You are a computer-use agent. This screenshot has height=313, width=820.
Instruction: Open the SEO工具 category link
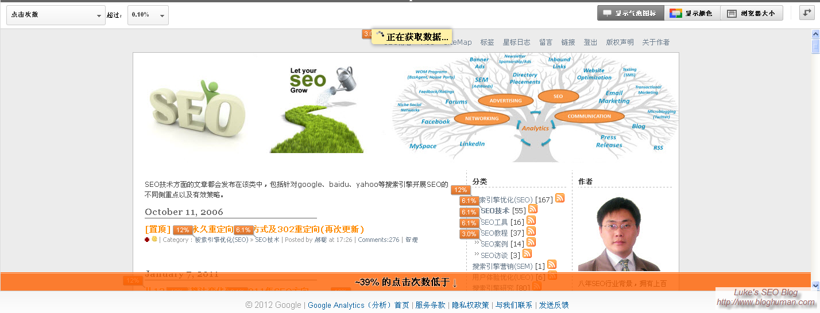[x=494, y=222]
